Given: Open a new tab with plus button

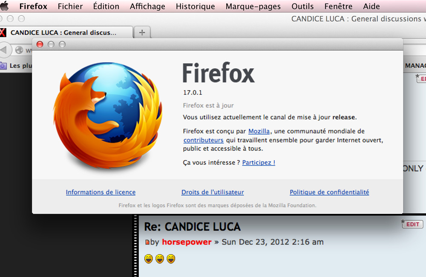Looking at the screenshot, I should [x=142, y=32].
